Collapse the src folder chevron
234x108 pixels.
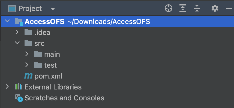[x=17, y=43]
